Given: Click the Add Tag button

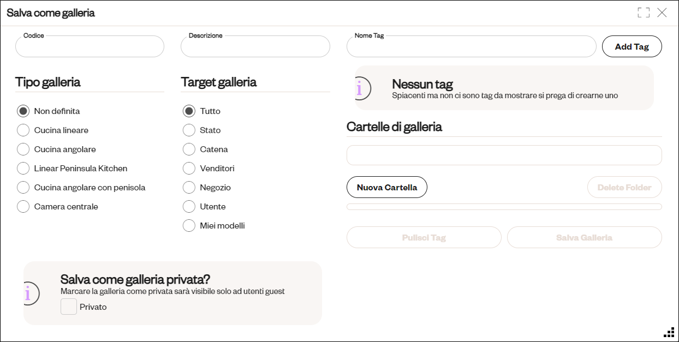Looking at the screenshot, I should (632, 46).
